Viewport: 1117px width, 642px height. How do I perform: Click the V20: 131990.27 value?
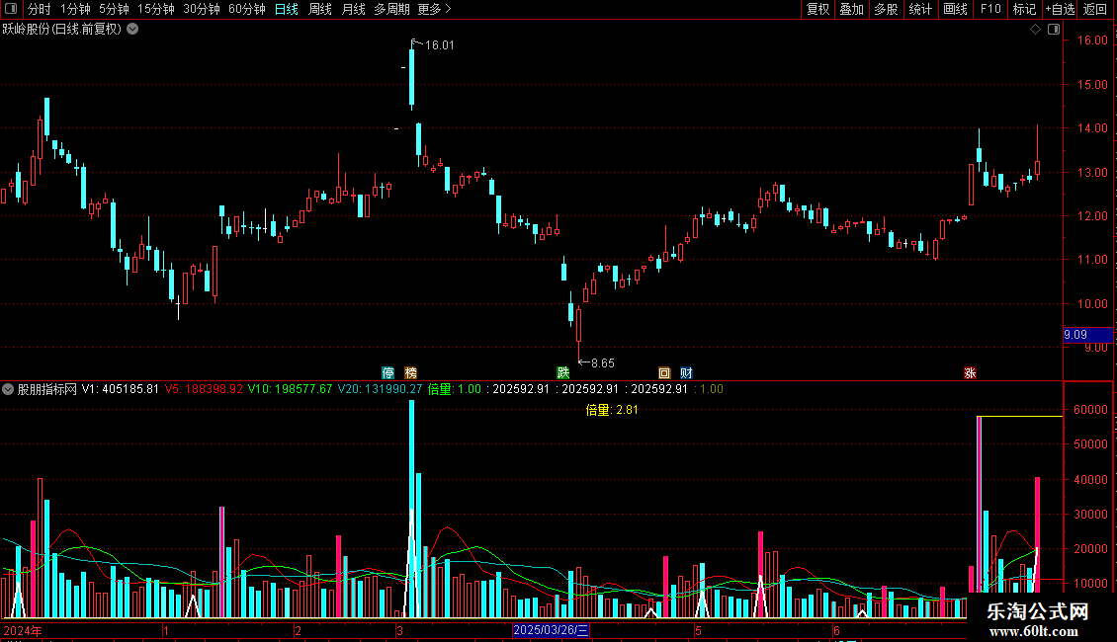click(x=380, y=389)
